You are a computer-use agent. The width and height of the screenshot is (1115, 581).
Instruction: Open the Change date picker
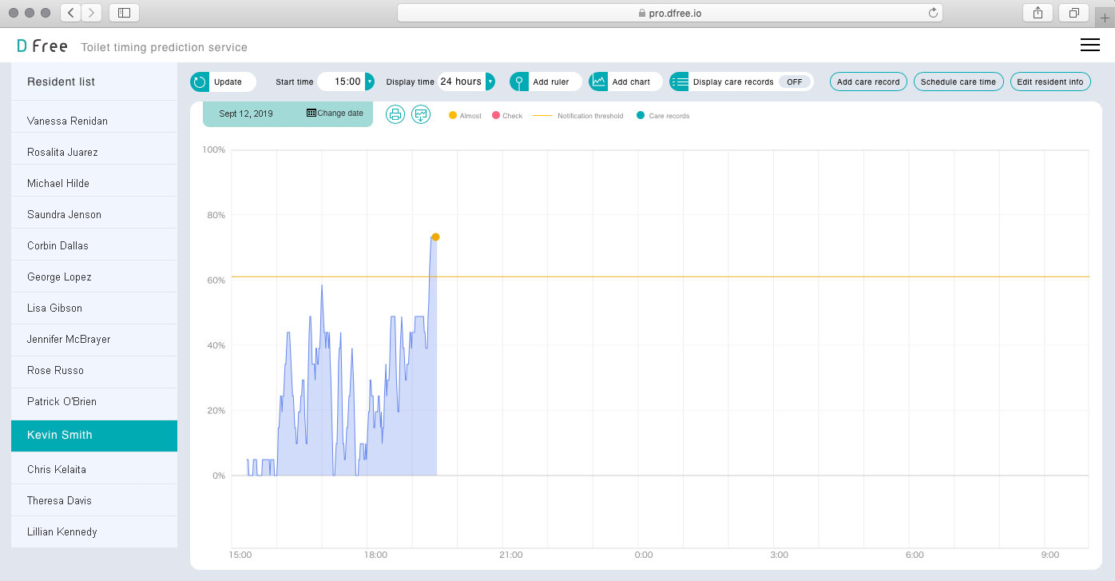(335, 113)
